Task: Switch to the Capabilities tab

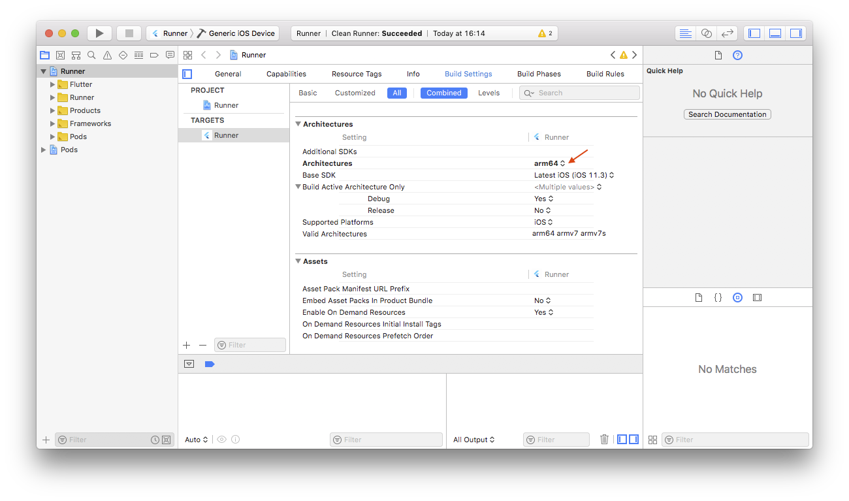Action: click(x=286, y=74)
